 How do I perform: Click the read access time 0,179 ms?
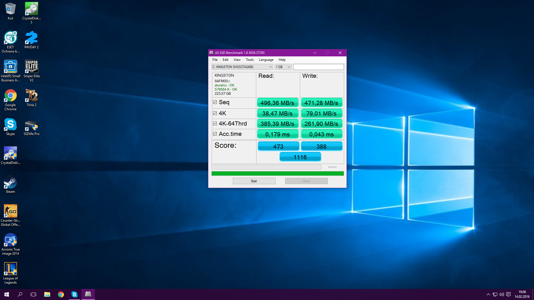[278, 134]
